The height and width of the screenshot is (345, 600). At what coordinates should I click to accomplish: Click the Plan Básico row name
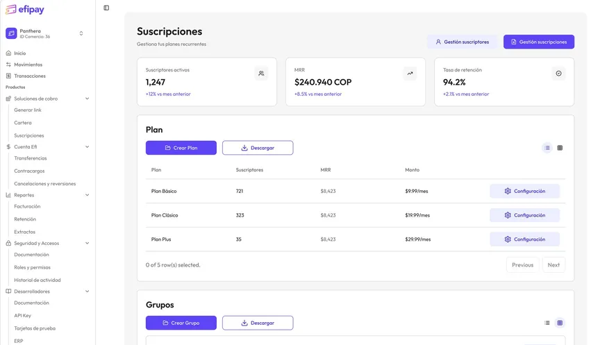point(164,191)
